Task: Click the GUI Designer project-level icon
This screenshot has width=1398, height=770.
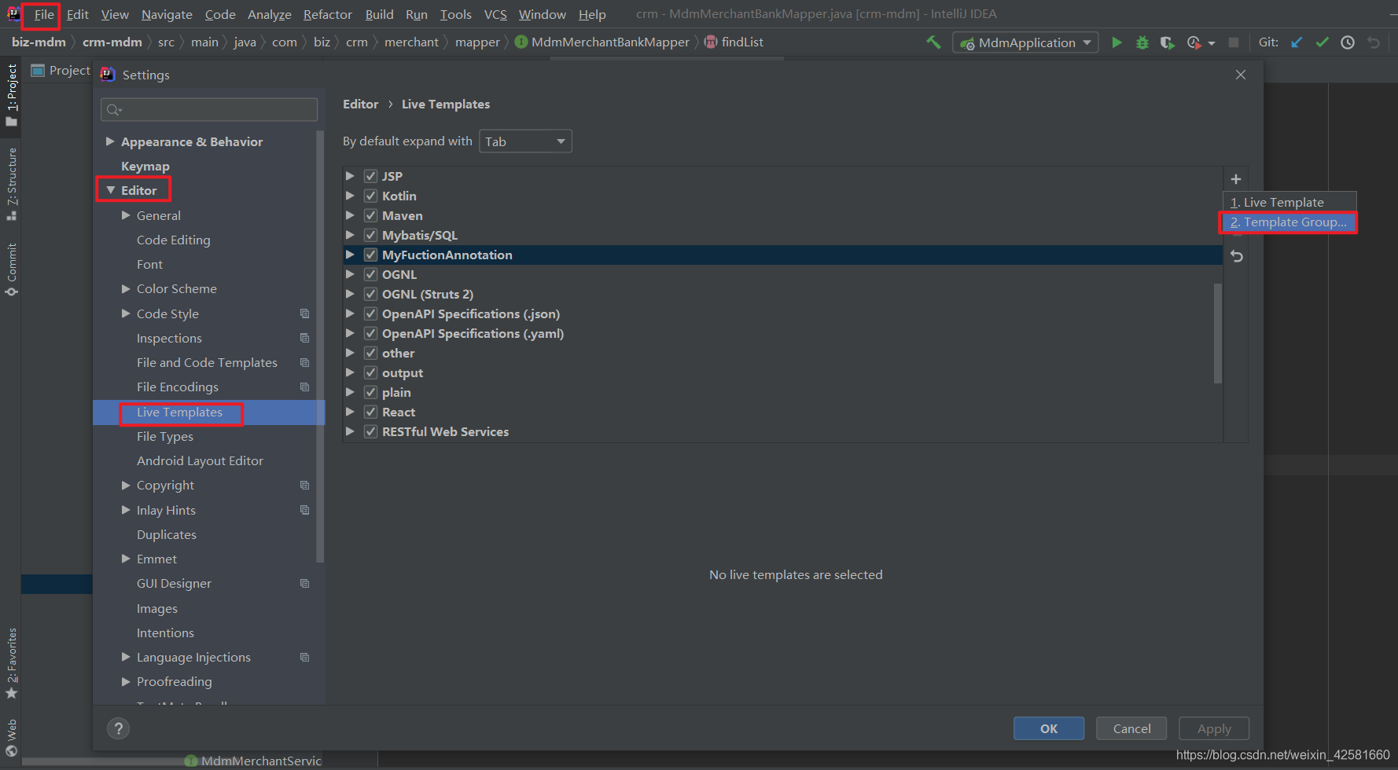Action: pos(305,583)
